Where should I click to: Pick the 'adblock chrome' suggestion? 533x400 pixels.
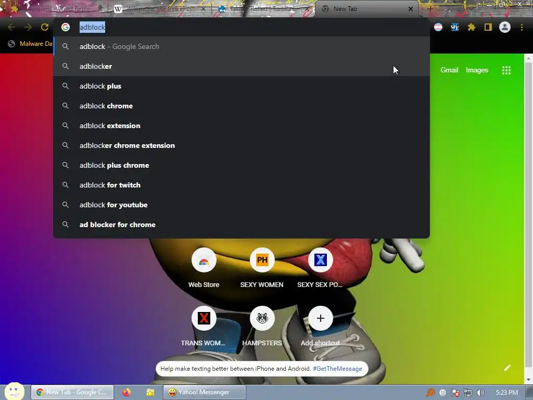pos(242,106)
